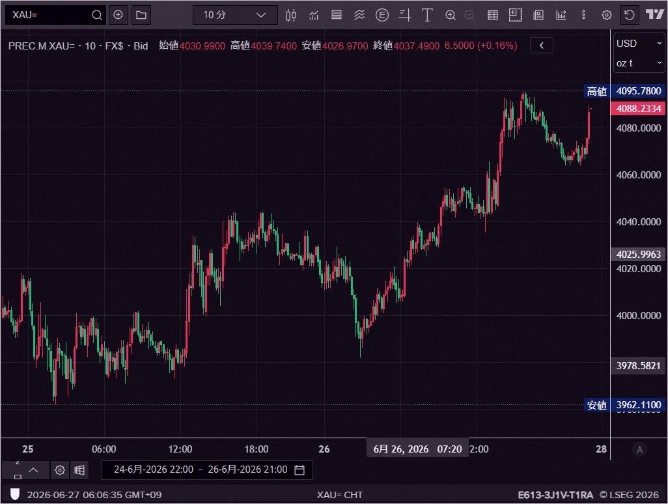Click the TradingView logo icon
The height and width of the screenshot is (504, 668).
[654, 14]
